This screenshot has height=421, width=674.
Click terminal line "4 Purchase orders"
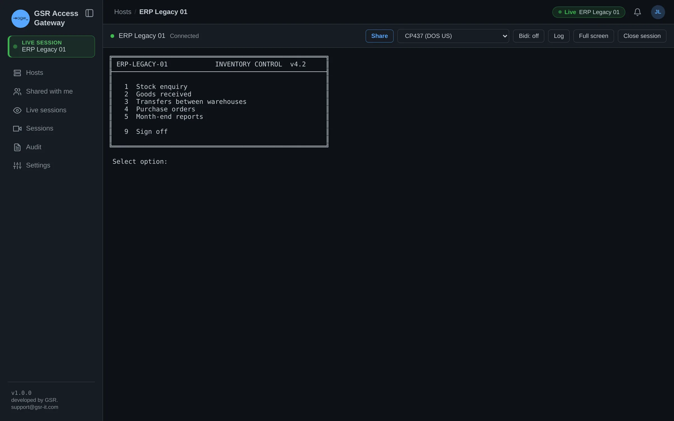pyautogui.click(x=160, y=109)
